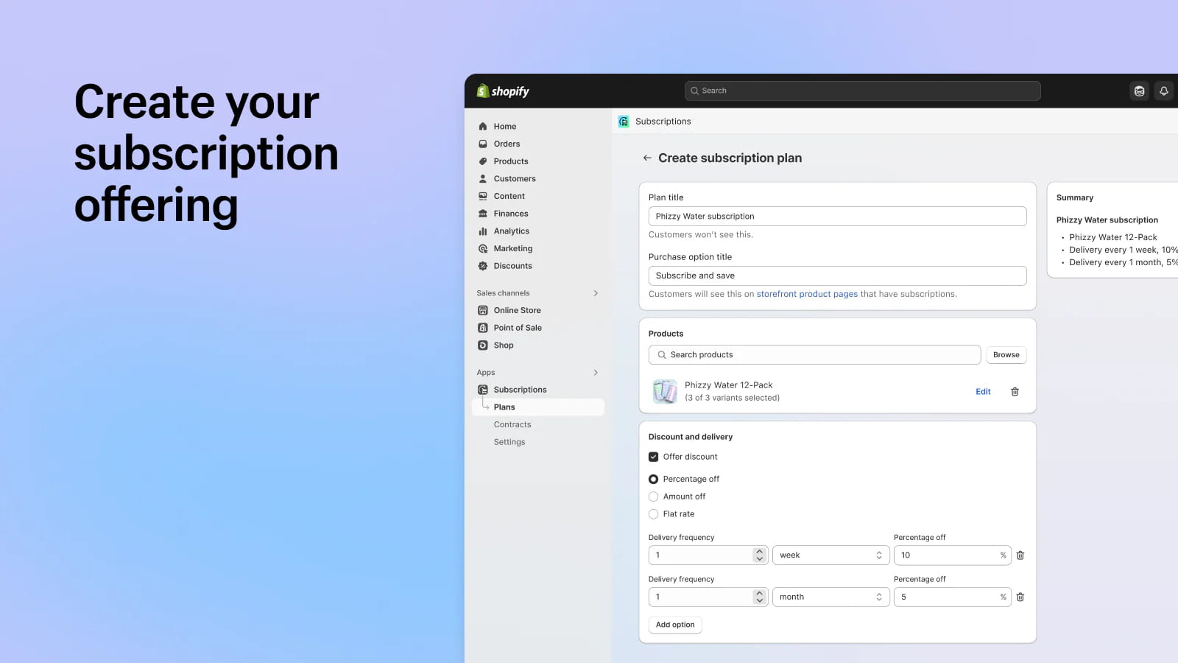
Task: Click the Point of Sale icon
Action: coord(483,328)
